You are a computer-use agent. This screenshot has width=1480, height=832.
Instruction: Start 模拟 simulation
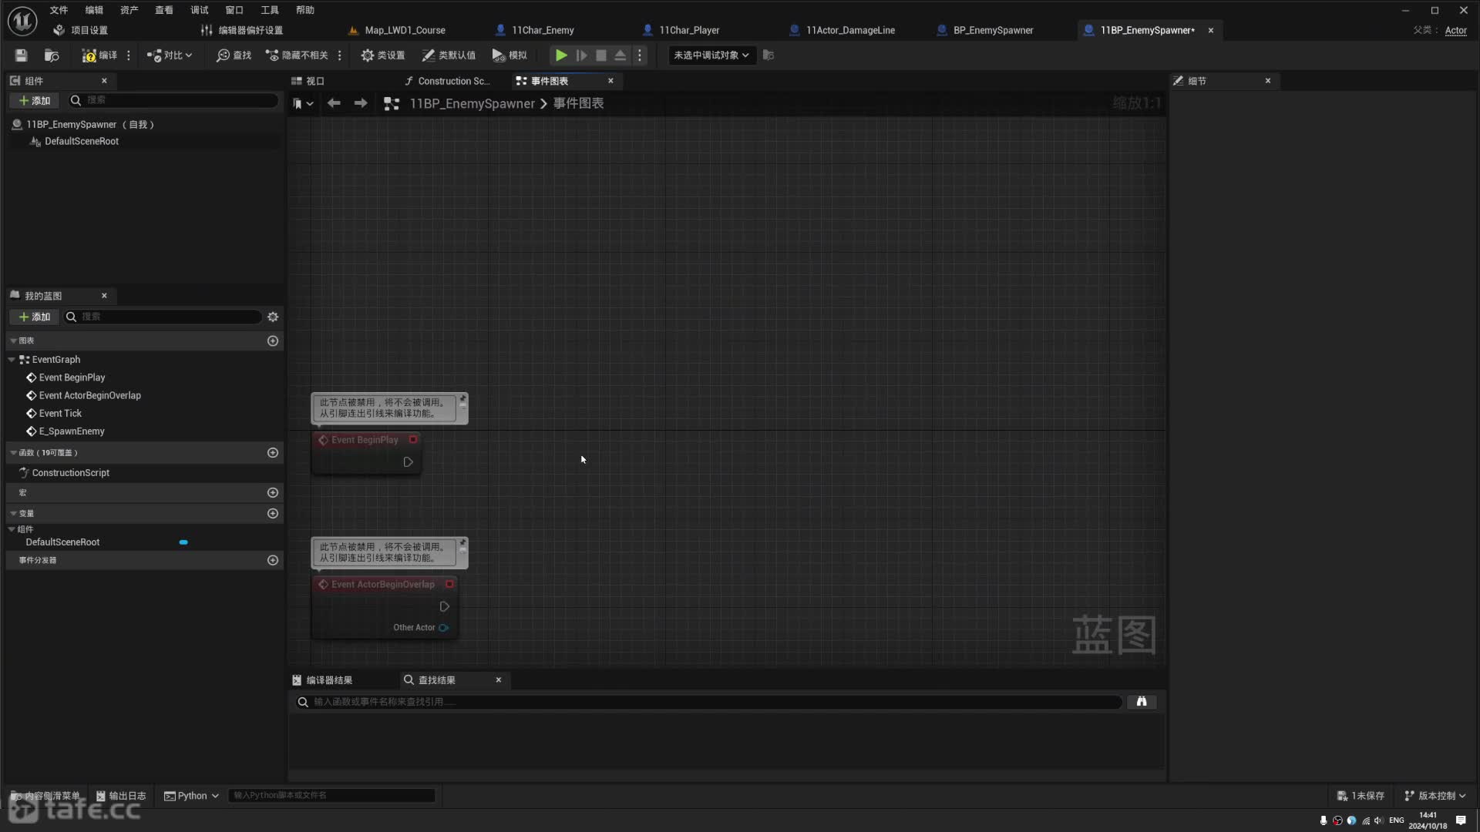click(510, 55)
